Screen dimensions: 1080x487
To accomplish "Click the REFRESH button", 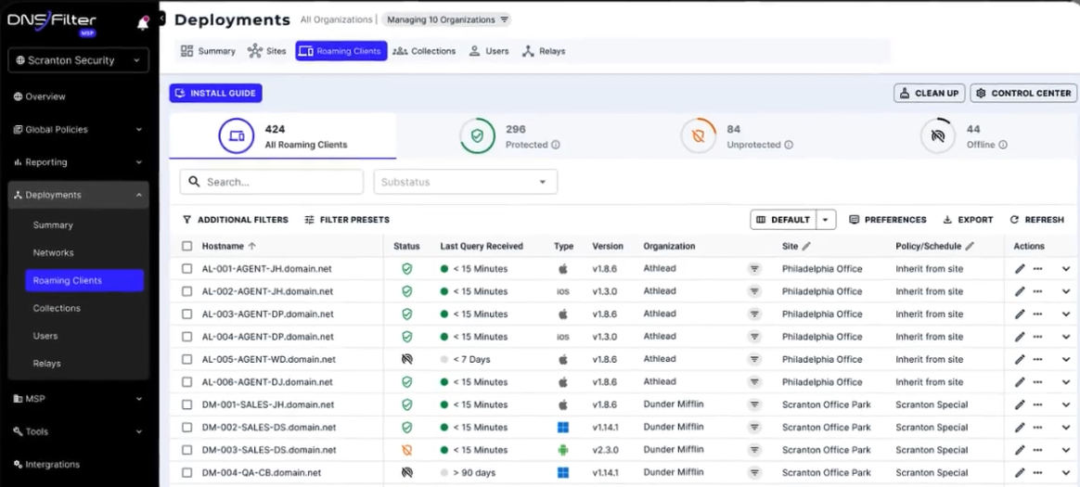I will [x=1036, y=220].
